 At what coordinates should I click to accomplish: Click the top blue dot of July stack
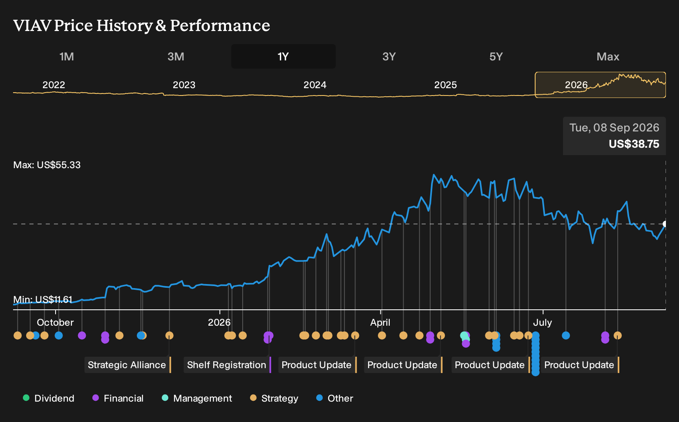click(x=536, y=335)
